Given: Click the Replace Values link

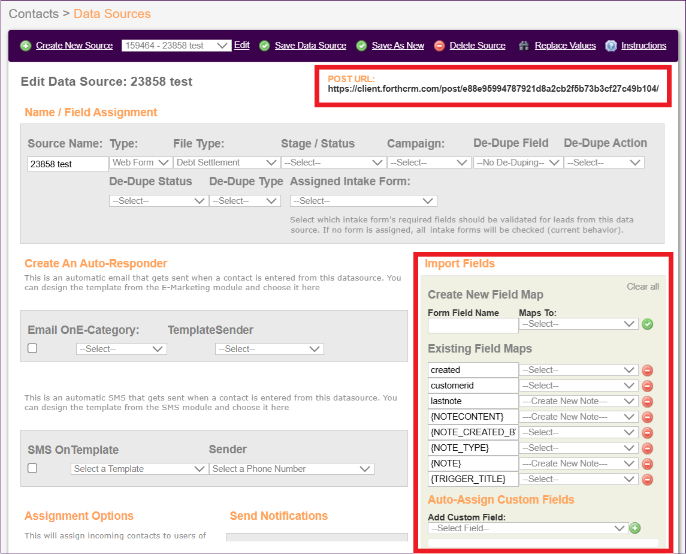Looking at the screenshot, I should pos(565,46).
